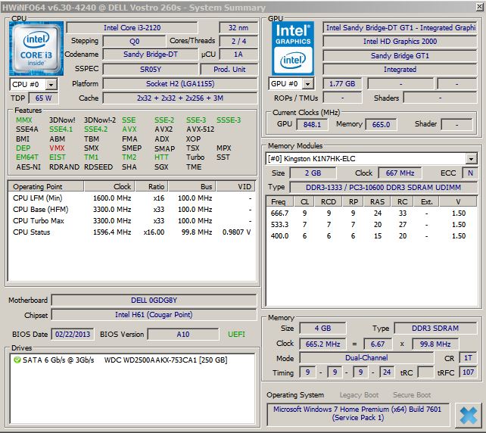Select the WDC WD2500AAKX drive entry

point(121,360)
